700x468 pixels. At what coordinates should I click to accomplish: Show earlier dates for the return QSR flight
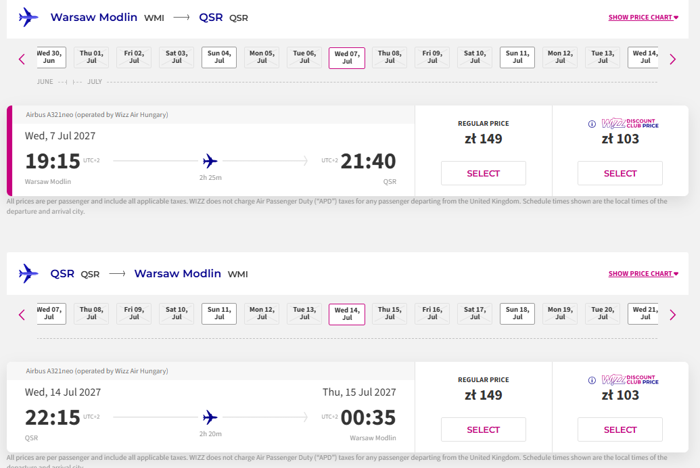[x=22, y=315]
